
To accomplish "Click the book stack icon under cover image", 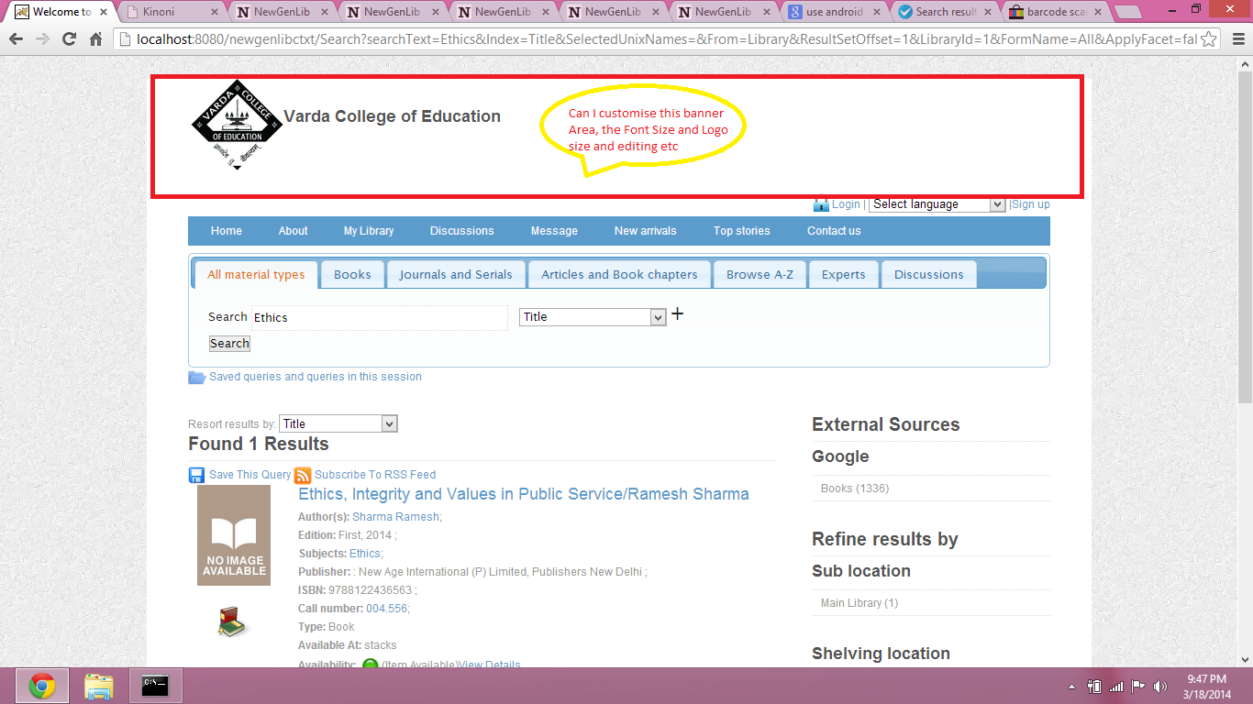I will [233, 622].
